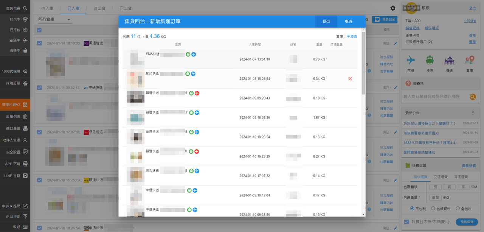
Task: Toggle the select-all checkbox in the package list header
Action: pyautogui.click(x=40, y=30)
